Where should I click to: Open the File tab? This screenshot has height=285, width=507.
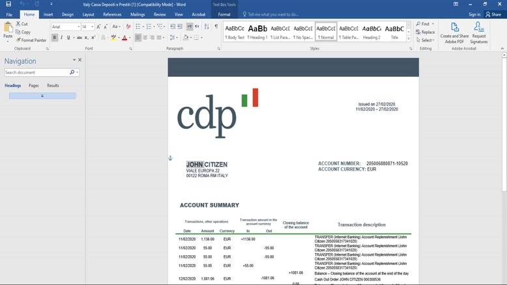coord(9,14)
